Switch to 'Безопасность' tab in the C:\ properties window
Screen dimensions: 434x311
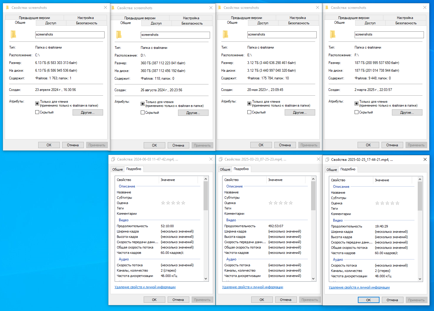click(x=87, y=23)
